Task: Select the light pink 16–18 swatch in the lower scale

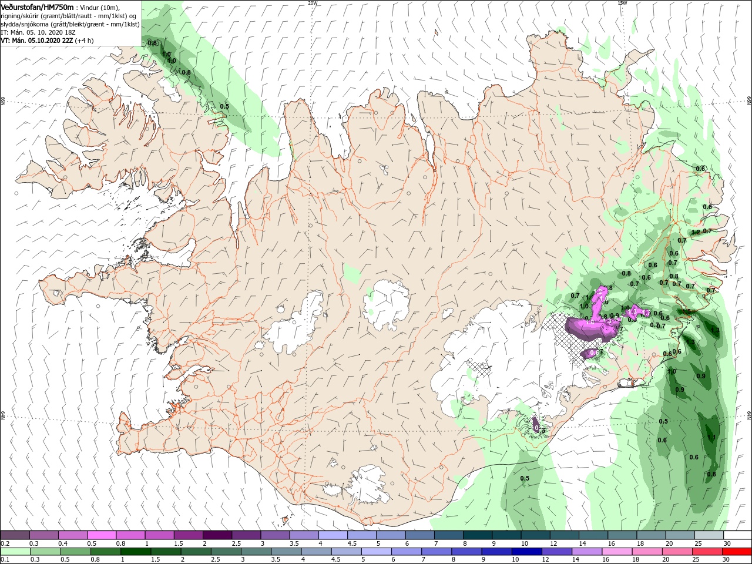Action: coord(616,552)
